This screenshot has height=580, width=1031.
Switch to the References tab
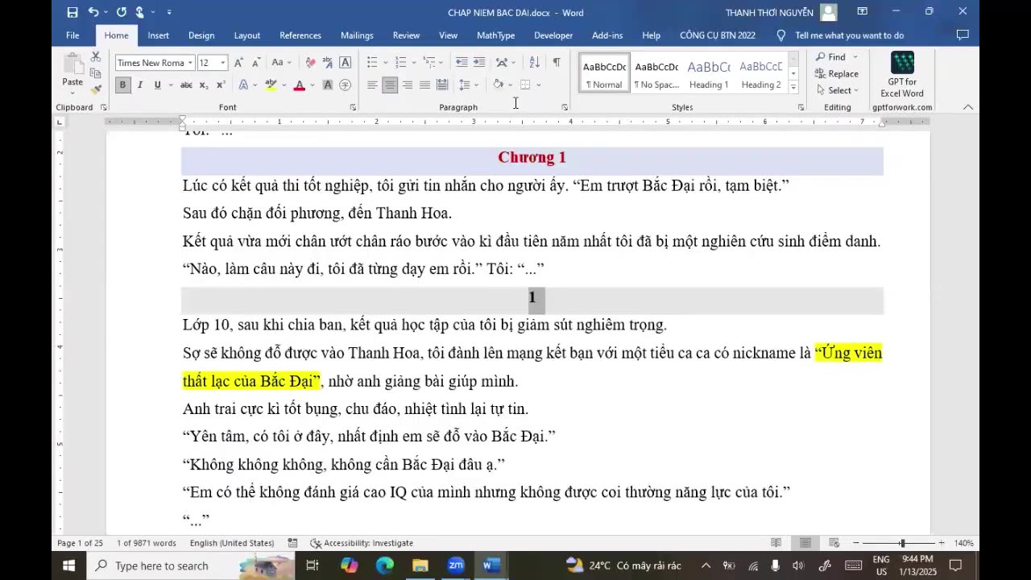coord(300,35)
